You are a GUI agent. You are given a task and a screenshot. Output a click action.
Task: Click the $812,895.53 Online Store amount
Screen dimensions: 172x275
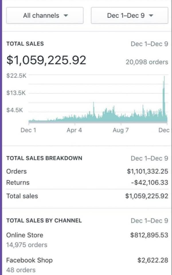click(149, 235)
